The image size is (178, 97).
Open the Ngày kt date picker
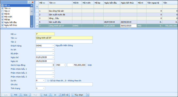coord(53,61)
